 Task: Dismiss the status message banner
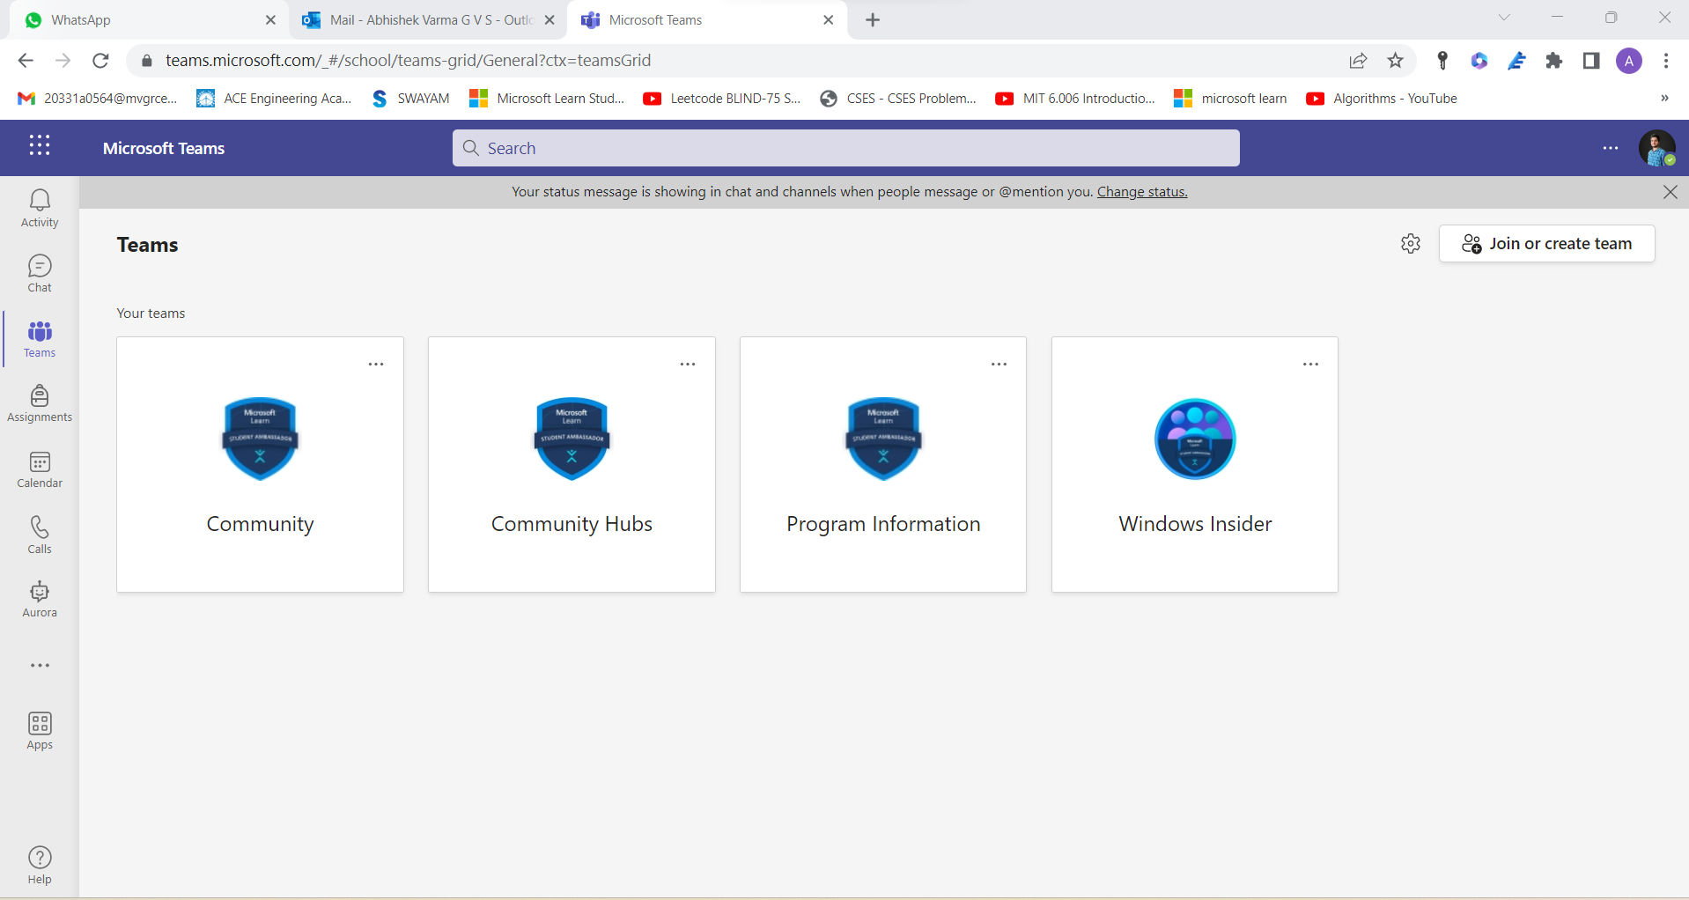[1670, 191]
